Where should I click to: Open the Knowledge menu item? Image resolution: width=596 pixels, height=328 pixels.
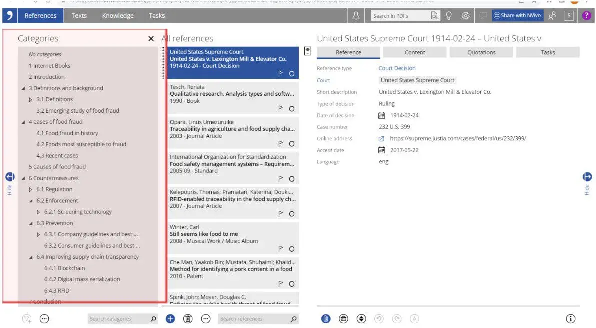pyautogui.click(x=118, y=15)
